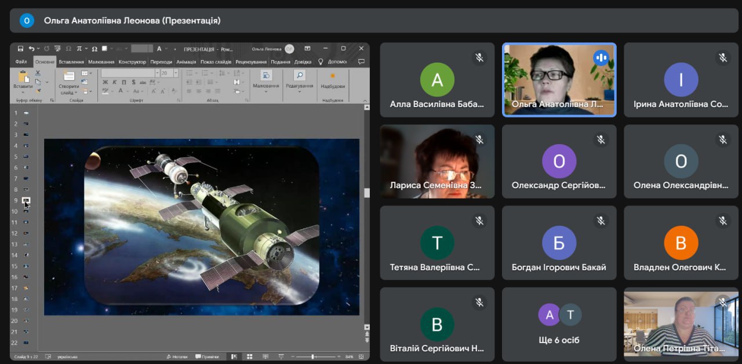Collapse the ribbon with the chevron

[365, 100]
